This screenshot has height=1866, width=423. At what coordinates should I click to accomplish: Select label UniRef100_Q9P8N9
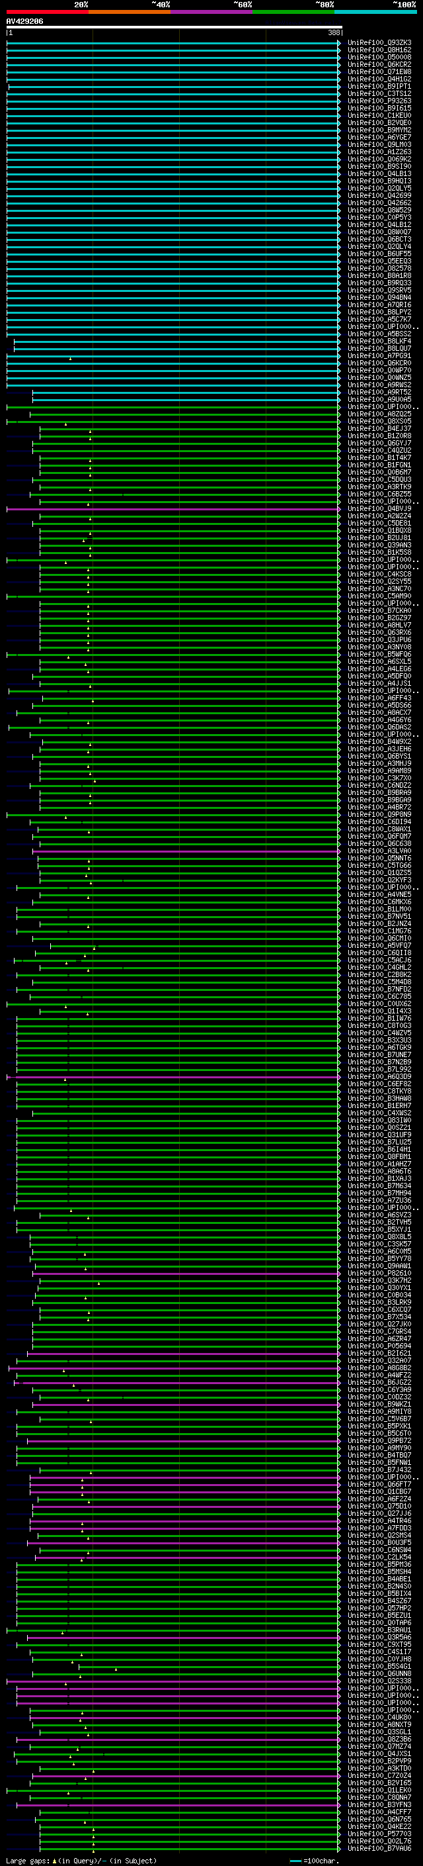click(379, 815)
